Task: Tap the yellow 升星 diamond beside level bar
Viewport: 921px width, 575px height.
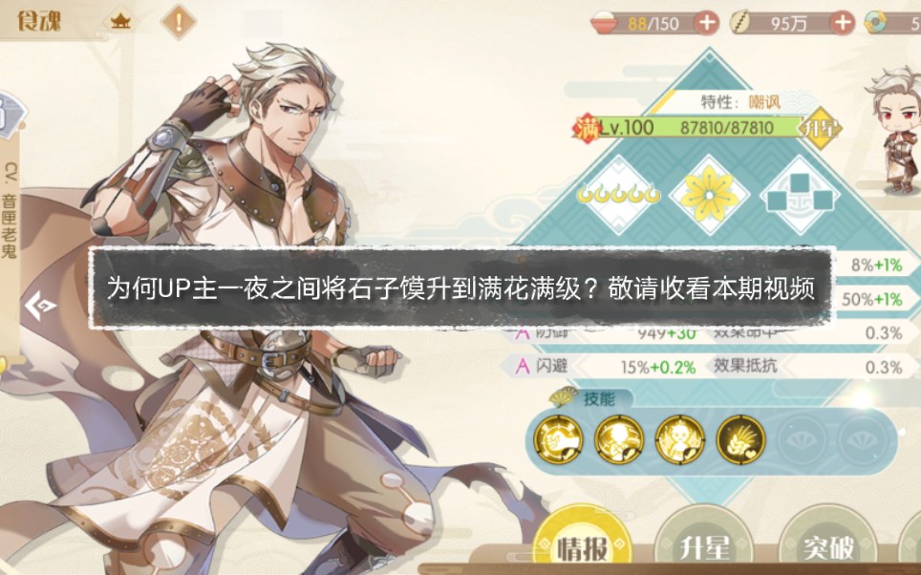Action: (x=823, y=128)
